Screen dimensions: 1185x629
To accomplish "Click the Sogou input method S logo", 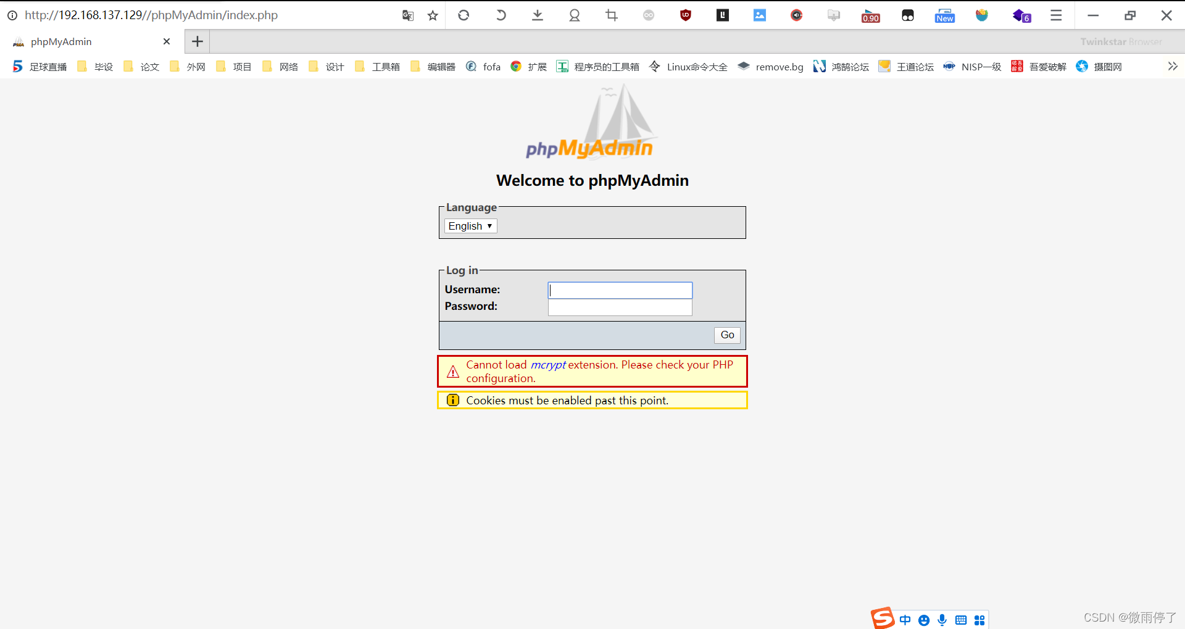I will pyautogui.click(x=883, y=618).
